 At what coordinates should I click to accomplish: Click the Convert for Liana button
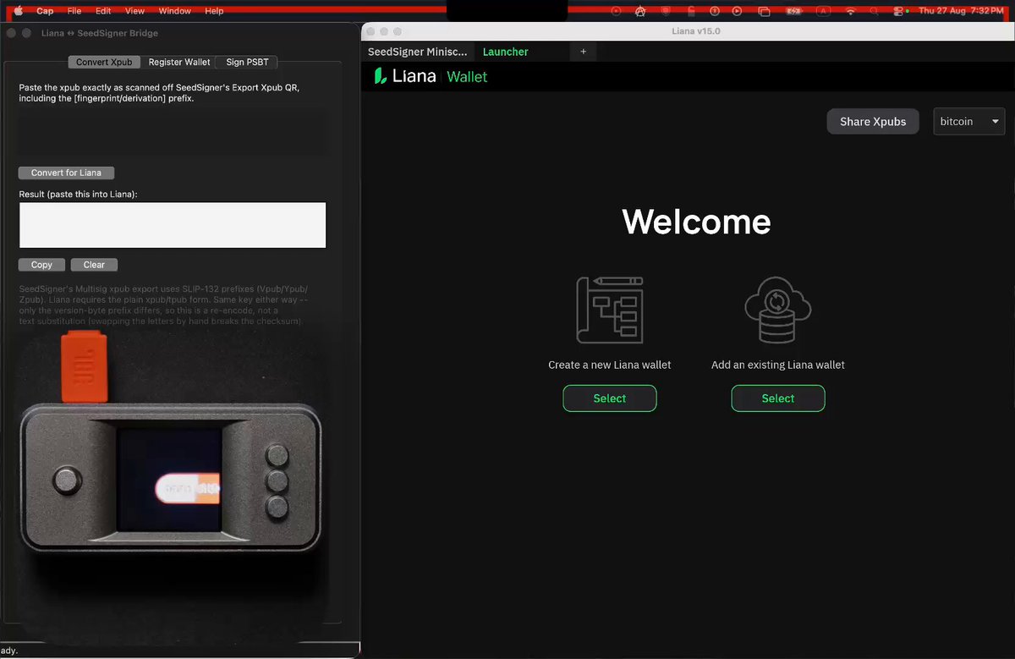coord(66,173)
